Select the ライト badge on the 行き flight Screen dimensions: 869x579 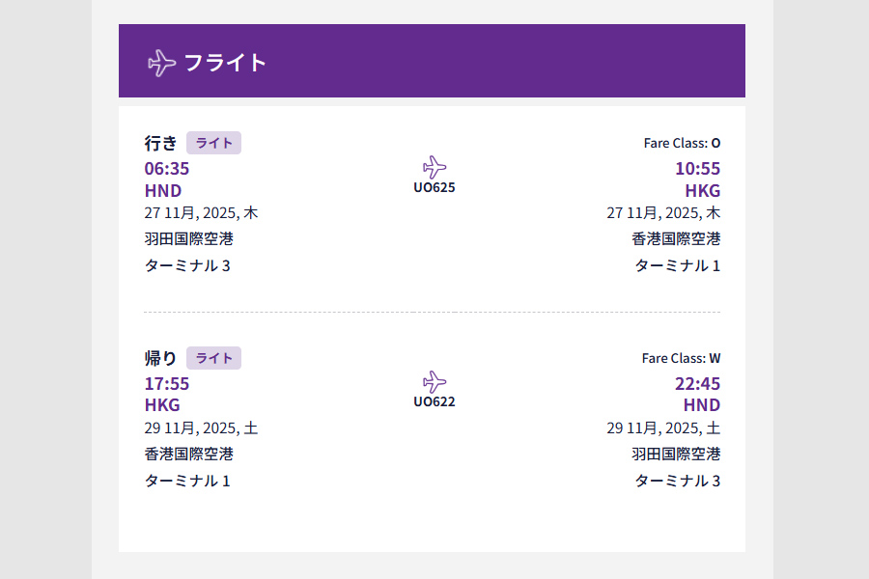coord(213,142)
